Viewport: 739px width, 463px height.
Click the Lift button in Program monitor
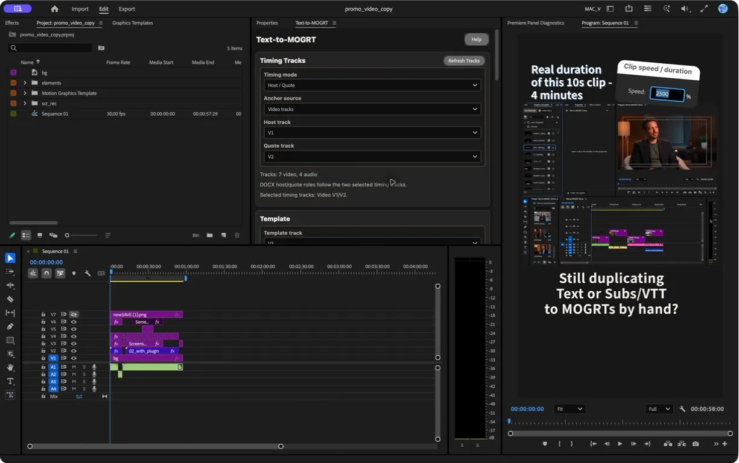click(x=668, y=444)
